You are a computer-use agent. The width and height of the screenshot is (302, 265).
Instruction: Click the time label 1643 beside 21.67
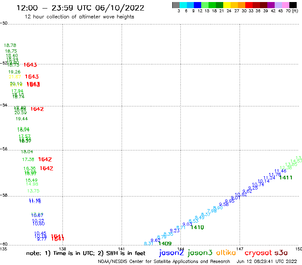click(x=32, y=77)
